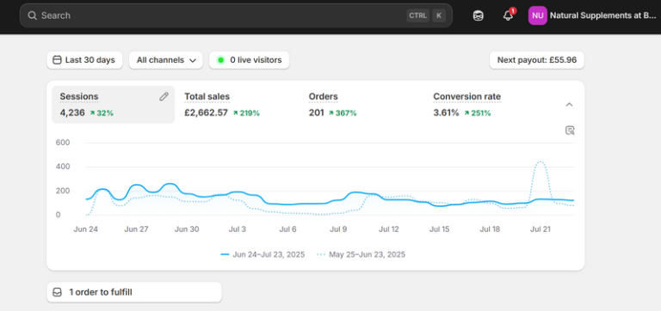
Task: Click the 201 orders value
Action: (316, 113)
